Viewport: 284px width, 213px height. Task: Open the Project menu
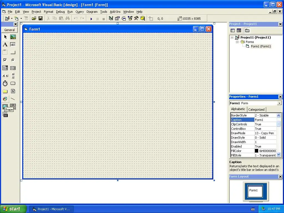pos(36,12)
